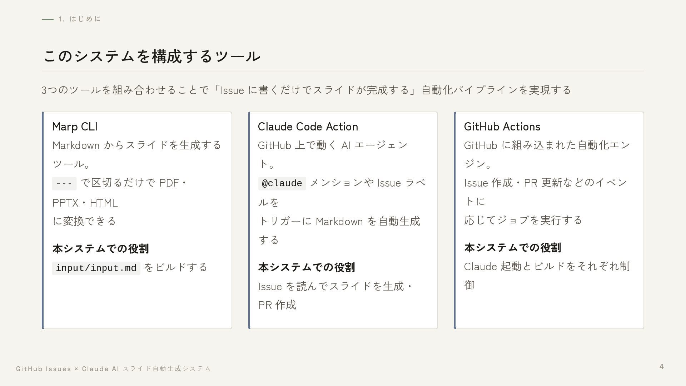Click the line "Claude 起動とビルドをそれぞれ制"
686x386 pixels.
point(547,267)
